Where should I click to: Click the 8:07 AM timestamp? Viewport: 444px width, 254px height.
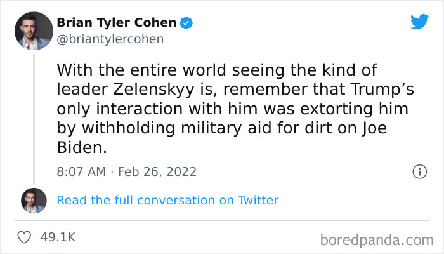[79, 171]
